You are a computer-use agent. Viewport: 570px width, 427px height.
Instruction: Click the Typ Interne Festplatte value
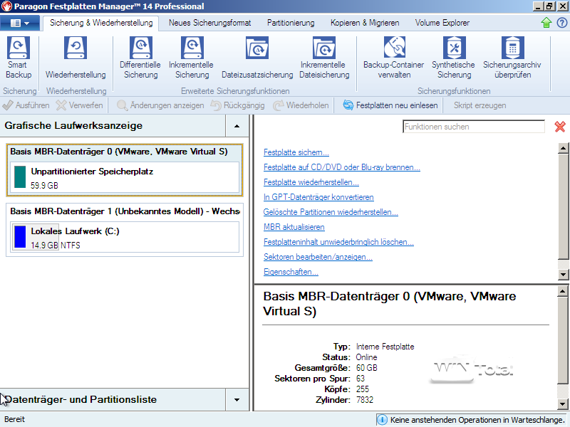pos(385,347)
